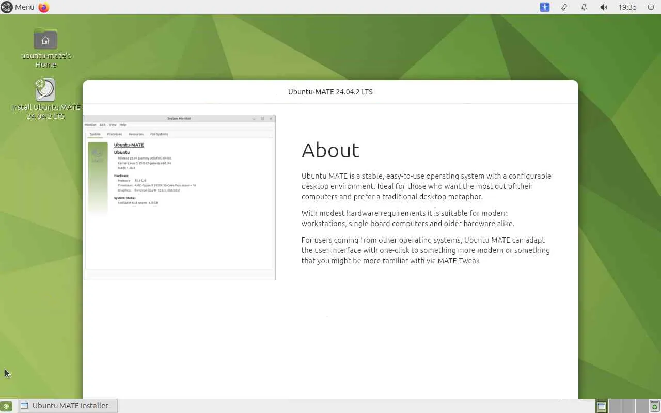Viewport: 661px width, 413px height.
Task: Switch to the last workspace beside Trash
Action: click(x=641, y=406)
